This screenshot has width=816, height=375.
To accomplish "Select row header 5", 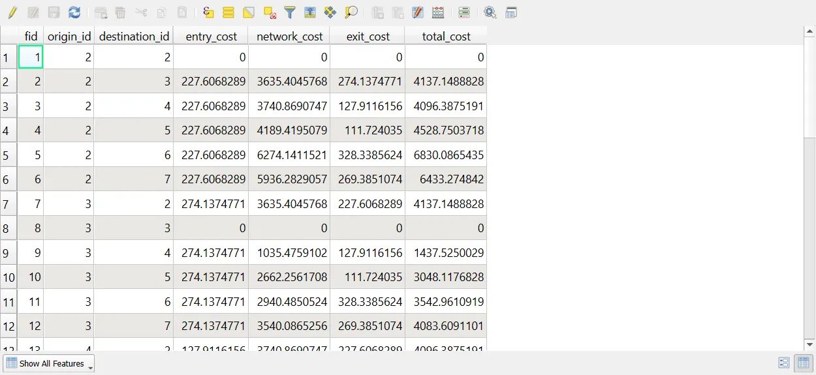I will tap(8, 155).
